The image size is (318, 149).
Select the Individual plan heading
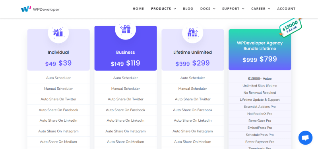point(58,53)
